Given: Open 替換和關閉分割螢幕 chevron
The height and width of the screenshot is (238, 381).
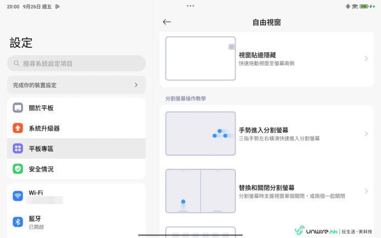Looking at the screenshot, I should point(366,191).
